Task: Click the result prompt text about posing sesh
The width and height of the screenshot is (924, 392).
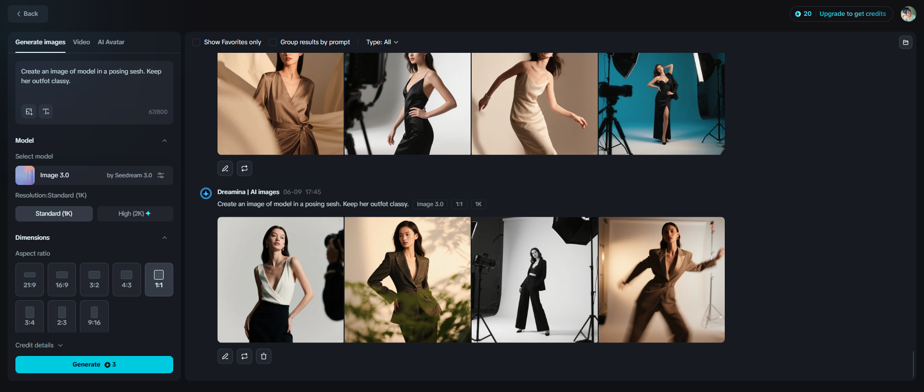Action: tap(313, 204)
